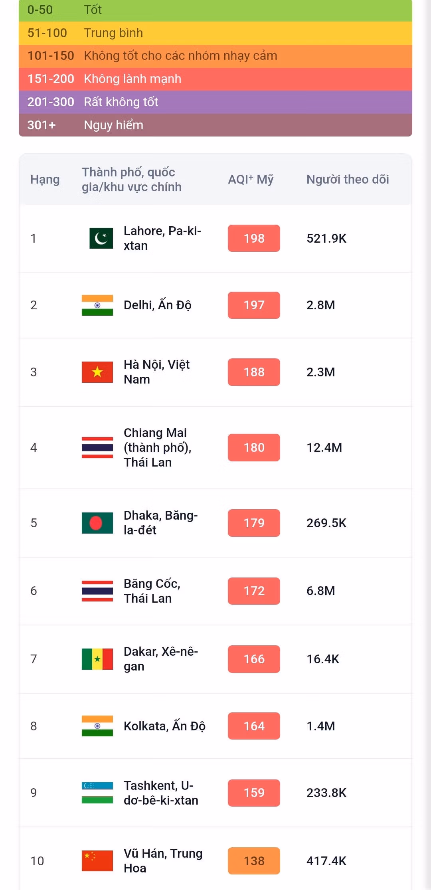
Task: Click the Uzbekistan flag next to Tashkent
Action: pos(97,793)
